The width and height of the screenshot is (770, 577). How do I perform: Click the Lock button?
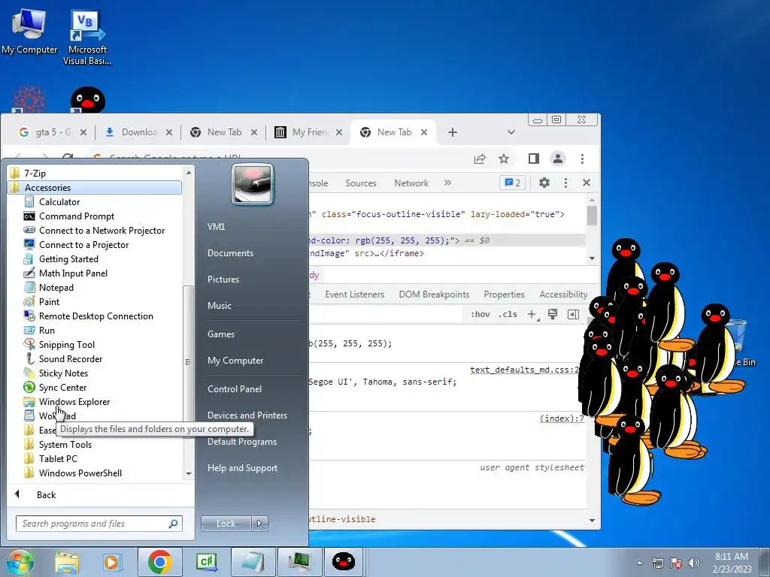click(x=226, y=524)
